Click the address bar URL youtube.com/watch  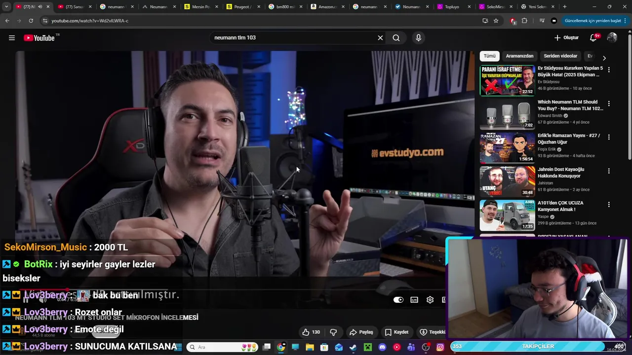(90, 21)
